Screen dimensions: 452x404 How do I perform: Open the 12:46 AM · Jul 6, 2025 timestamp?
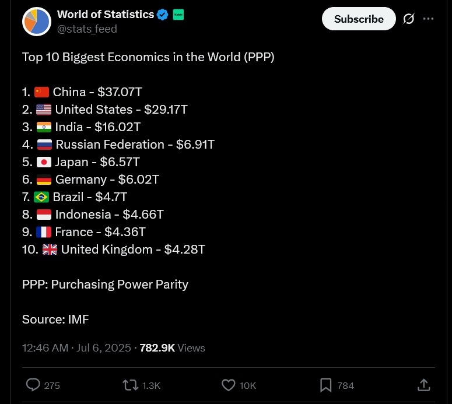pos(76,348)
